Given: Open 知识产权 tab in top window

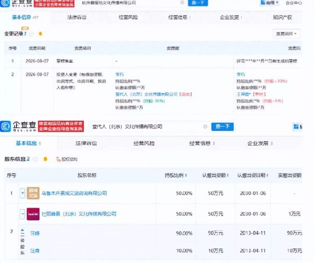Looking at the screenshot, I should (283, 18).
